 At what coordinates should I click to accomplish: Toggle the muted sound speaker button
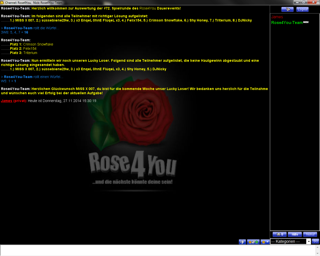287,9
